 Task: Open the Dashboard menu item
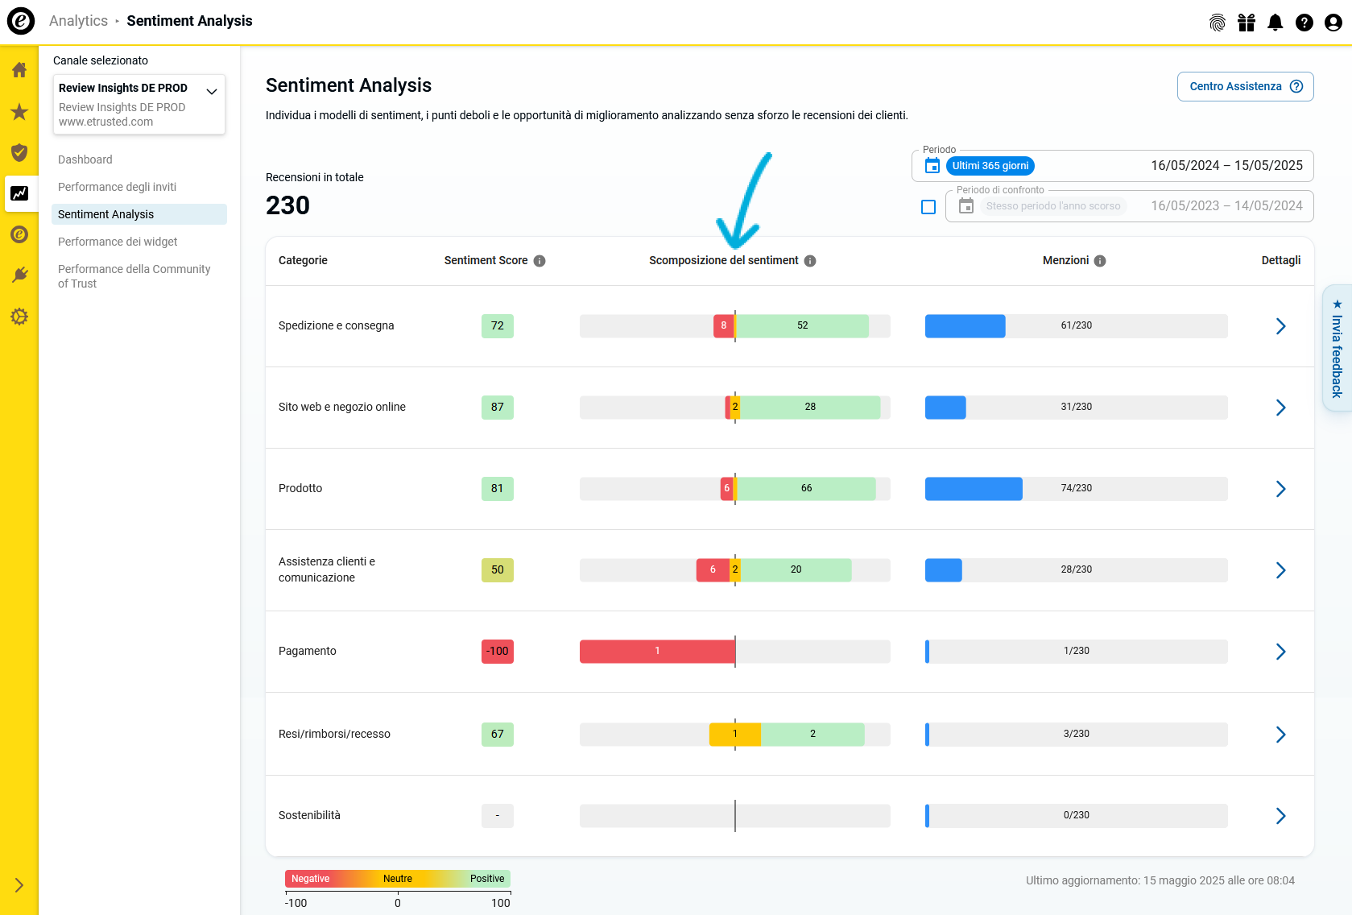click(85, 159)
